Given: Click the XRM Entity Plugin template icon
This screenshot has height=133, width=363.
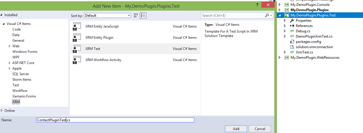Looking at the screenshot, I should click(x=77, y=38).
